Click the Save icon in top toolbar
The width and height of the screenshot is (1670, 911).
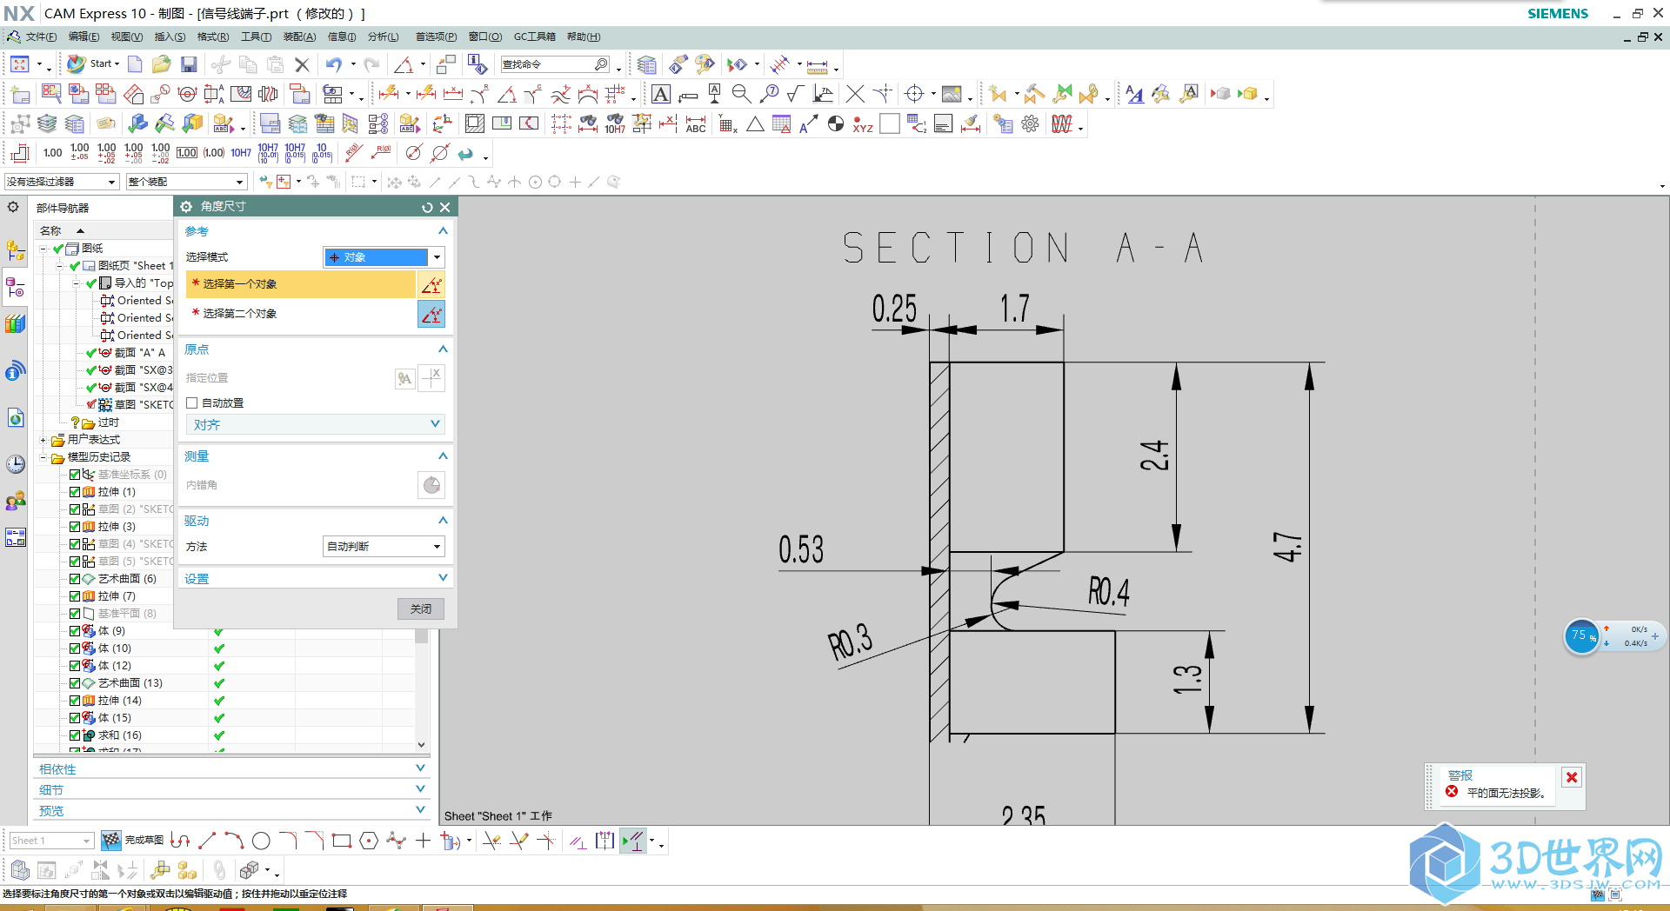(189, 64)
